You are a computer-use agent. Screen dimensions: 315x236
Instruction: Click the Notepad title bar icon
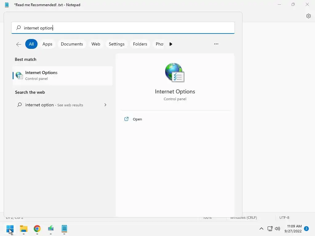[7, 5]
